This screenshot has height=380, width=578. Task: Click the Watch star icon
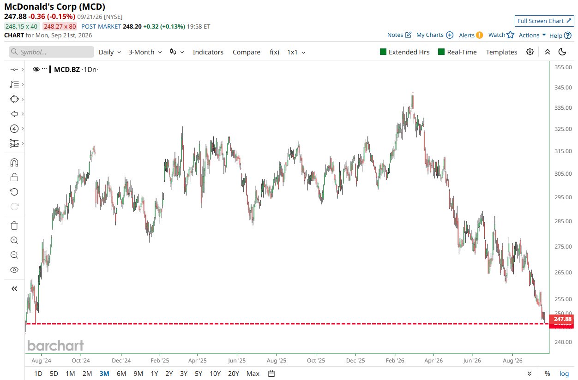(510, 35)
